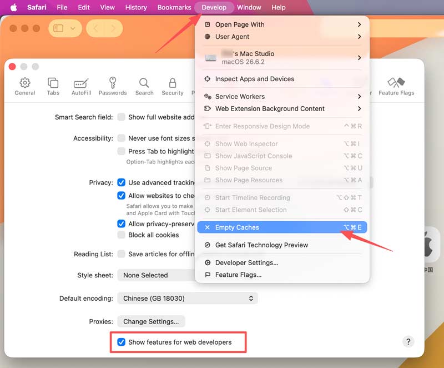Open the Help menu
Image resolution: width=444 pixels, height=368 pixels.
point(279,7)
